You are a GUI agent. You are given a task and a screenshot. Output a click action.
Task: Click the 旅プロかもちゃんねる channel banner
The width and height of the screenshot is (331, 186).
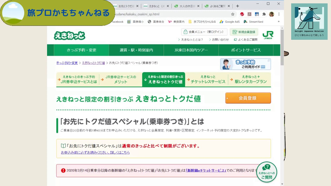pyautogui.click(x=57, y=13)
